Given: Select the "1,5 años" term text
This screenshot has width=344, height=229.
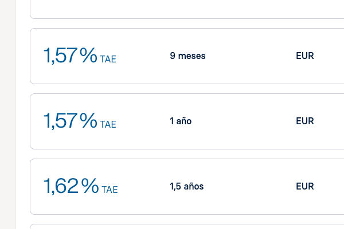Looking at the screenshot, I should pyautogui.click(x=186, y=187).
